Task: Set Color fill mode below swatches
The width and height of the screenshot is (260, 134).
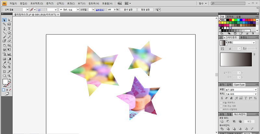Action: click(4, 90)
